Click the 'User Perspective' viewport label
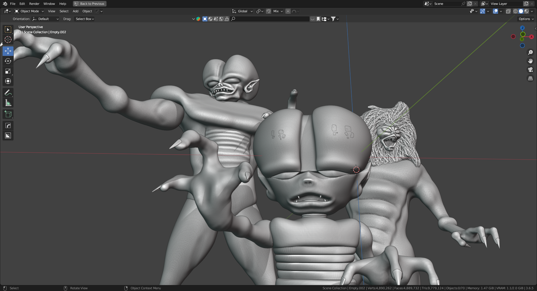Screen dimensions: 537x291 click(31, 27)
